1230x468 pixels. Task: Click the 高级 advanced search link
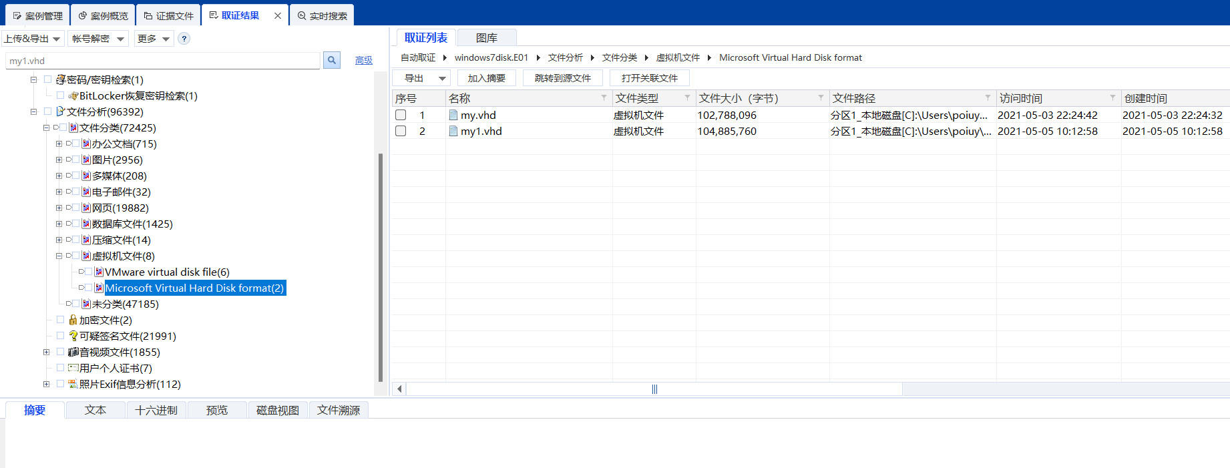[363, 61]
